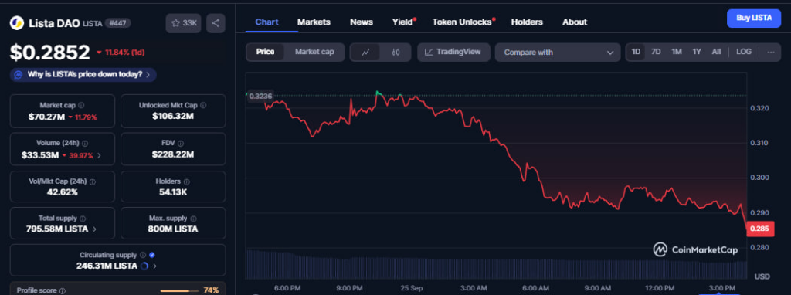Open the three-dots more options icon
Image resolution: width=791 pixels, height=295 pixels.
[771, 52]
